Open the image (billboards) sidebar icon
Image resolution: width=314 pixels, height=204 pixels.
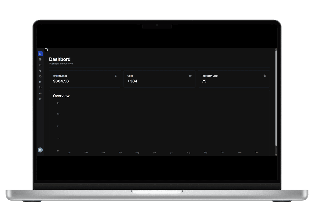(40, 59)
